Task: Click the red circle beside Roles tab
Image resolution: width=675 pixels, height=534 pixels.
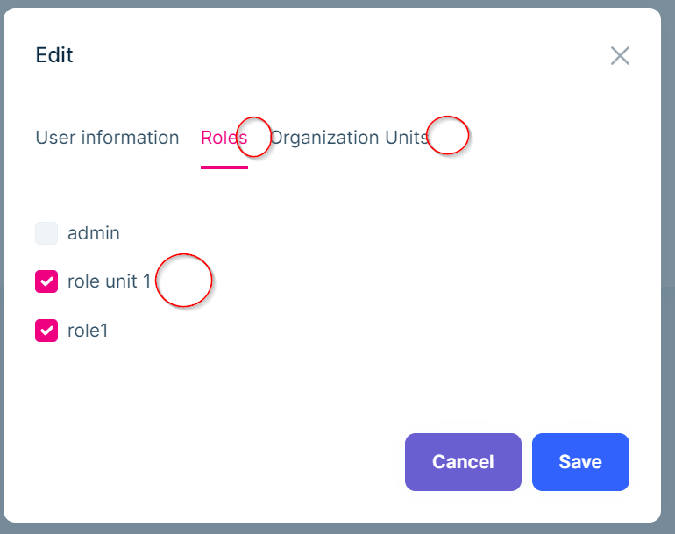Action: [254, 137]
